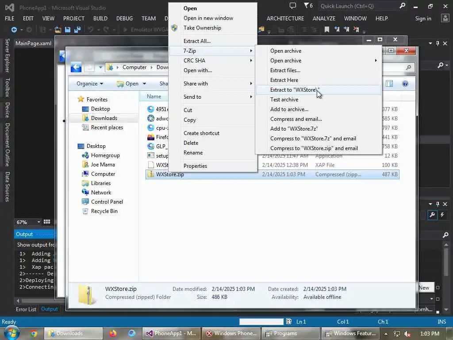This screenshot has width=453, height=340.
Task: Expand second Open archive submenu arrow
Action: 376,60
